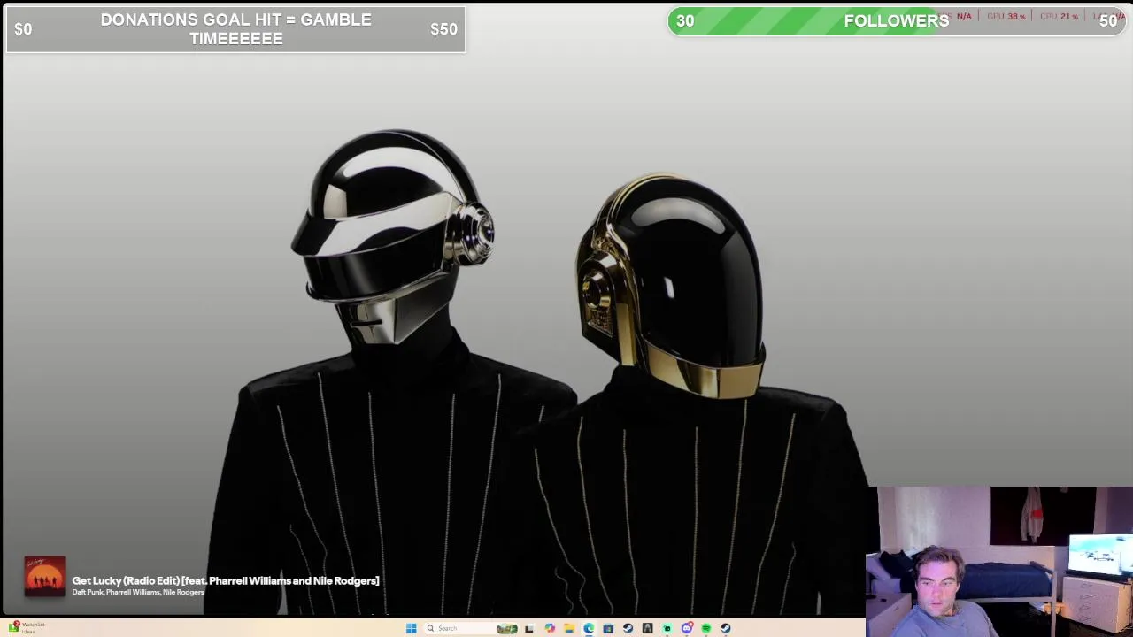Click the donations goal progress bar
Image resolution: width=1133 pixels, height=637 pixels.
[x=235, y=29]
